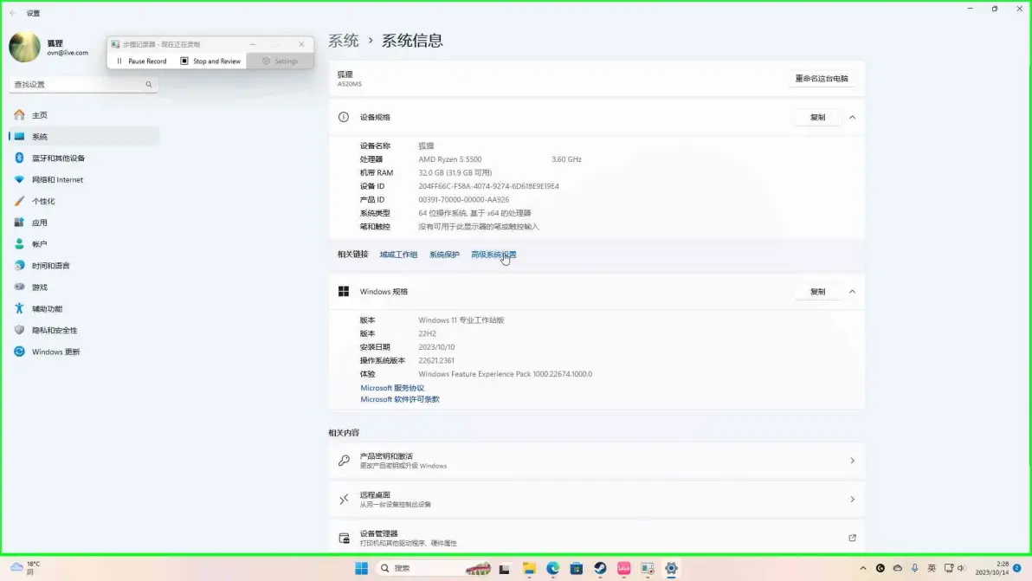Switch input method via 英 indicator

pyautogui.click(x=932, y=569)
